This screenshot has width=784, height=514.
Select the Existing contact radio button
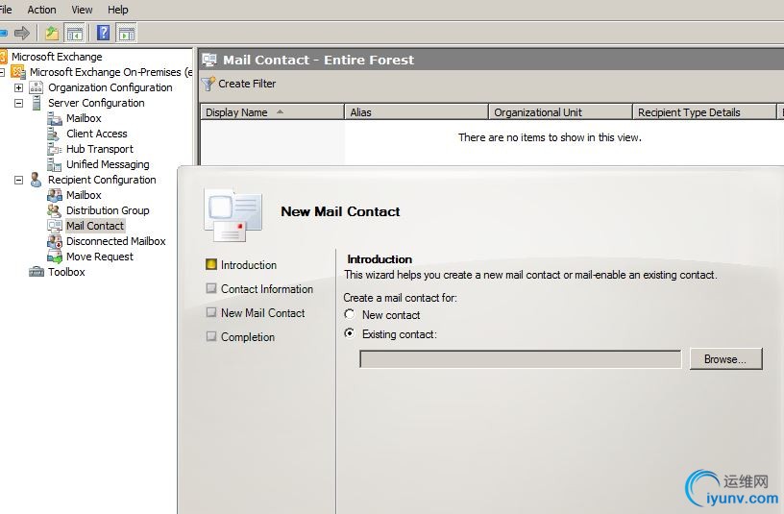pyautogui.click(x=350, y=333)
